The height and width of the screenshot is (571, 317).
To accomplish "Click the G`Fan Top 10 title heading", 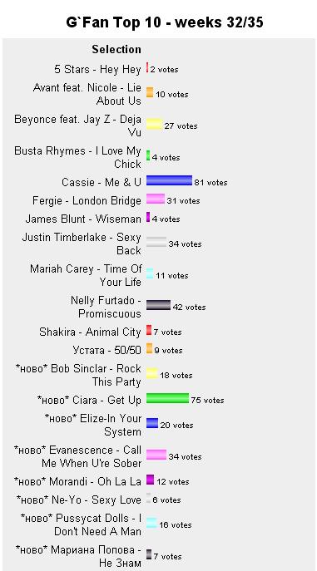I will point(165,22).
